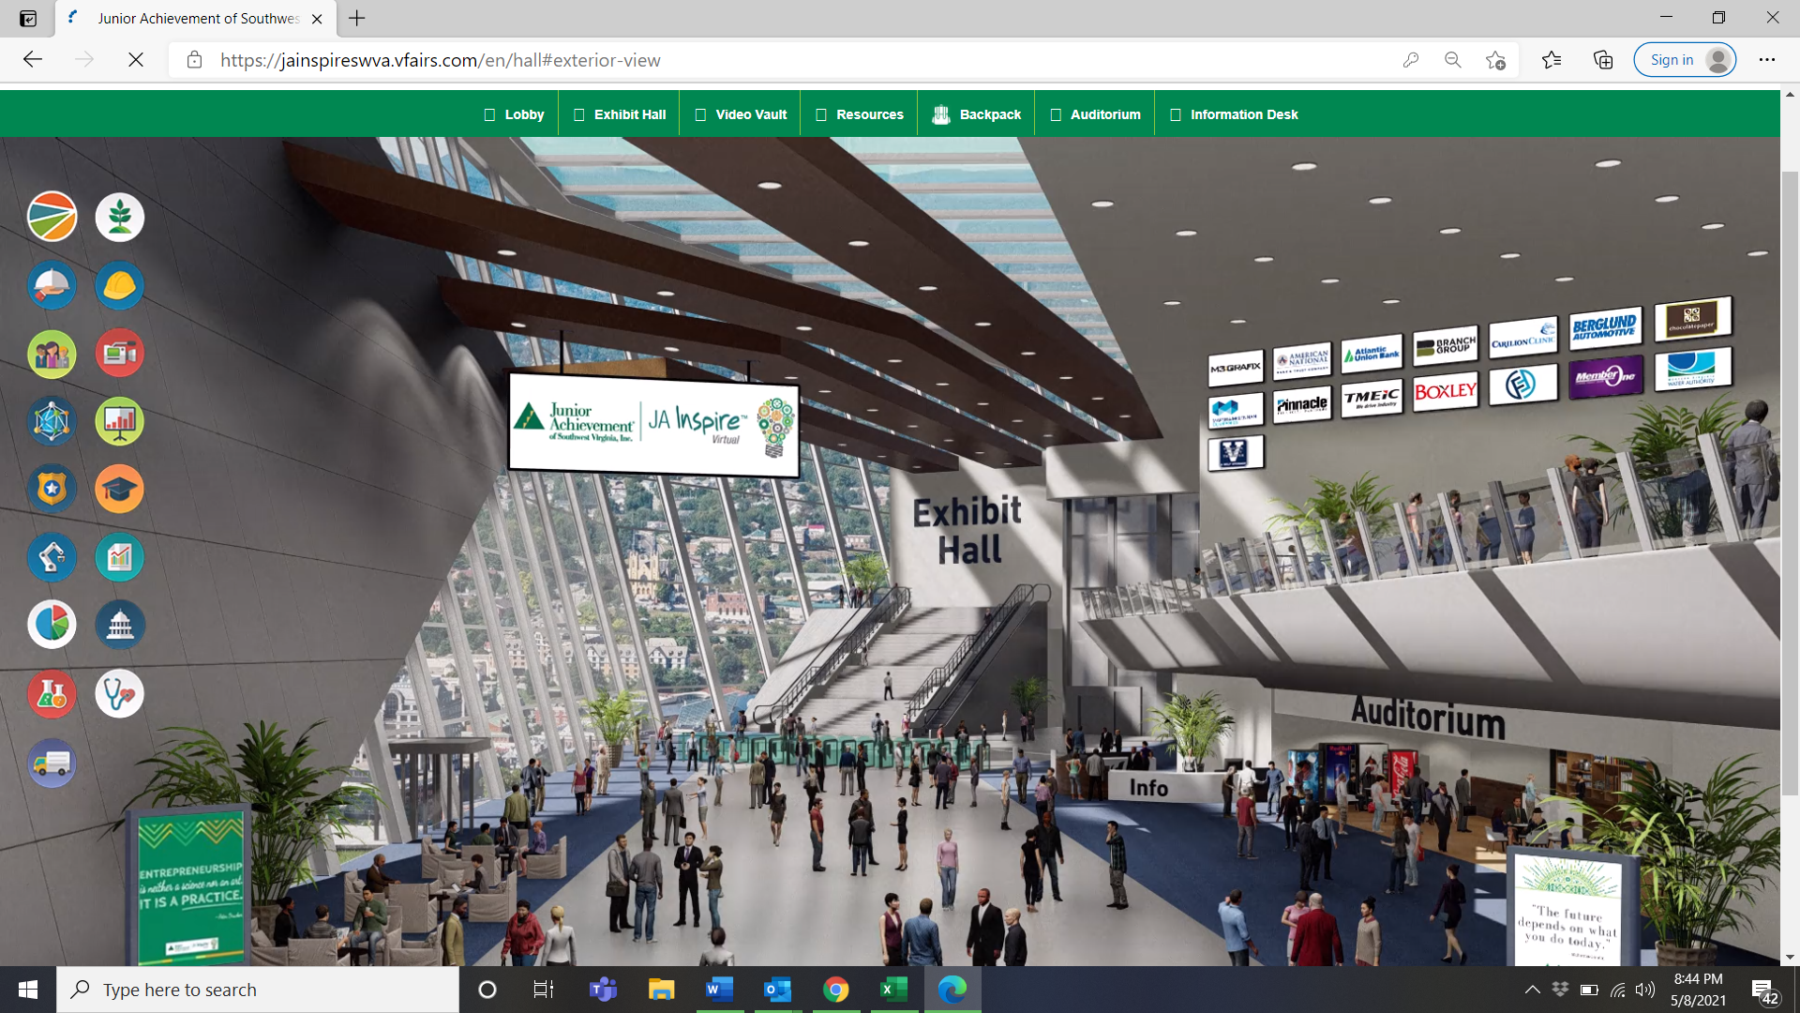Click the police badge public safety icon

coord(52,489)
